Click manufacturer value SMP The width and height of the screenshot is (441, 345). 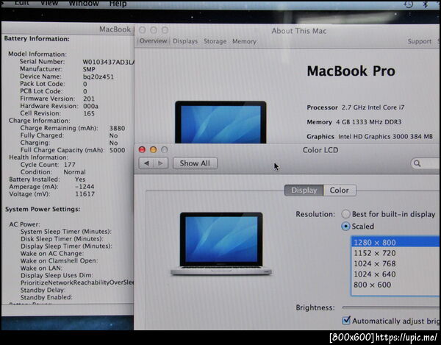click(89, 69)
